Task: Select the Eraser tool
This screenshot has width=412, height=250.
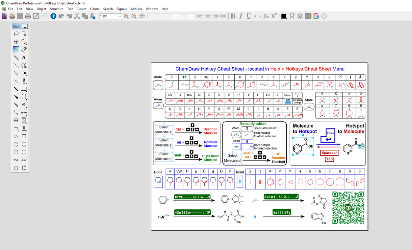Action: (x=24, y=50)
